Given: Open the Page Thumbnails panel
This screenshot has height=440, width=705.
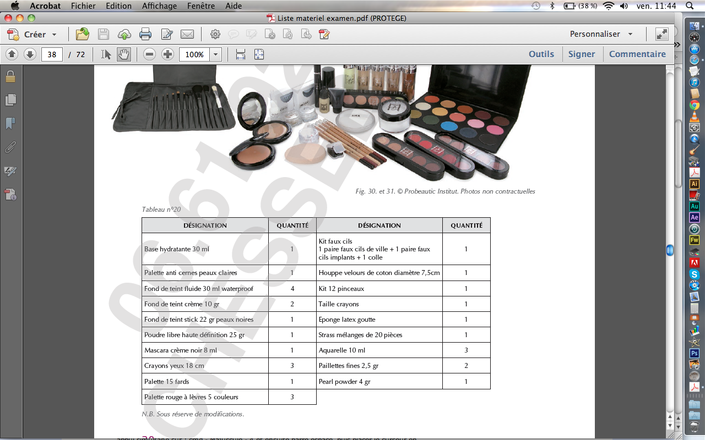Looking at the screenshot, I should coord(10,100).
